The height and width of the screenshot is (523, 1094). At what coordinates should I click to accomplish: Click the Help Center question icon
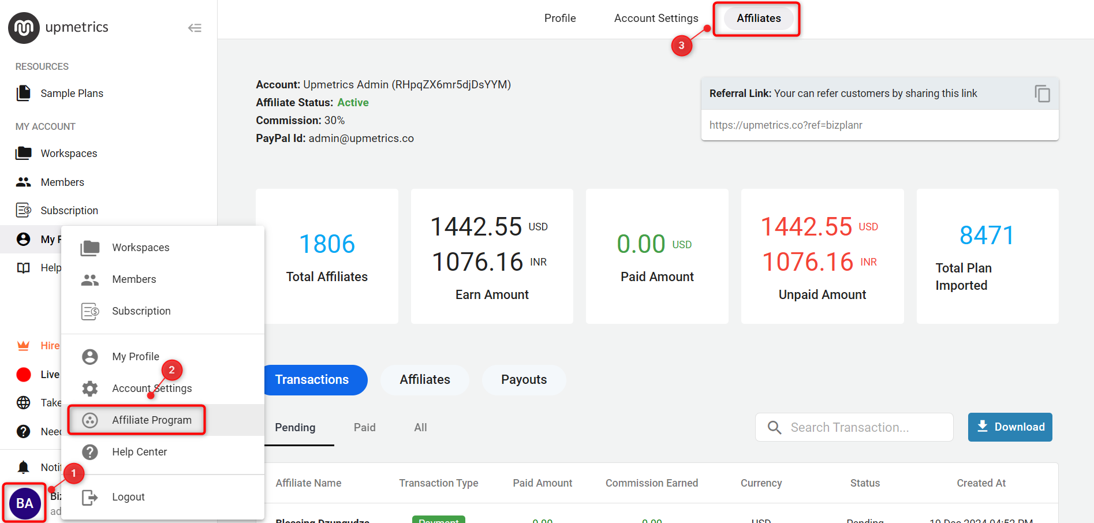coord(90,452)
